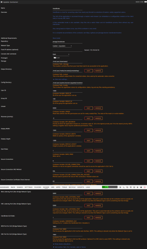
Task: Click the 41% usage progress bar
Action: [x=110, y=187]
